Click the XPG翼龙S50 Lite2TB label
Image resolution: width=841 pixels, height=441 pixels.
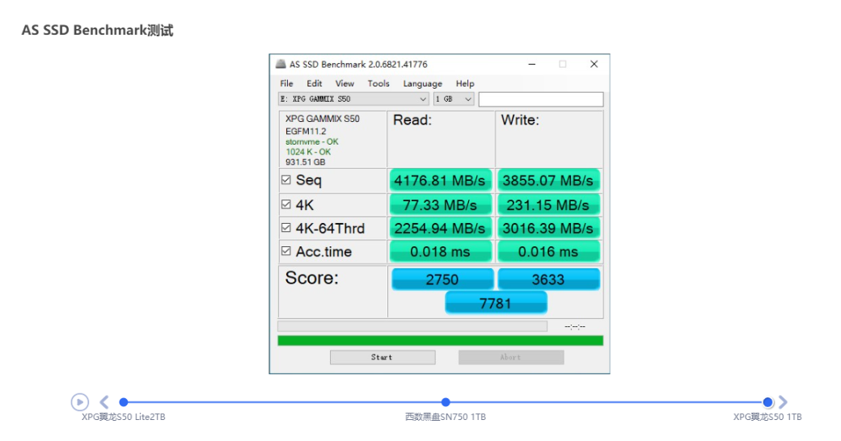pyautogui.click(x=124, y=417)
